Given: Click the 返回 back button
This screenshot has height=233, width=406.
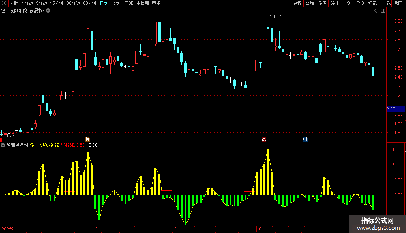Looking at the screenshot, I should click(398, 3).
